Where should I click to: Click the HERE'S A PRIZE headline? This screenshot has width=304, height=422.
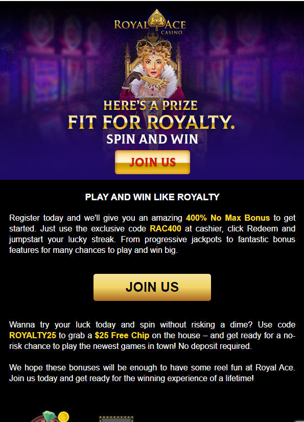[151, 105]
